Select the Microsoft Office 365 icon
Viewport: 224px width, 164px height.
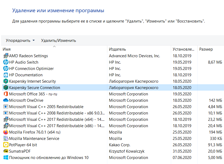(6, 94)
